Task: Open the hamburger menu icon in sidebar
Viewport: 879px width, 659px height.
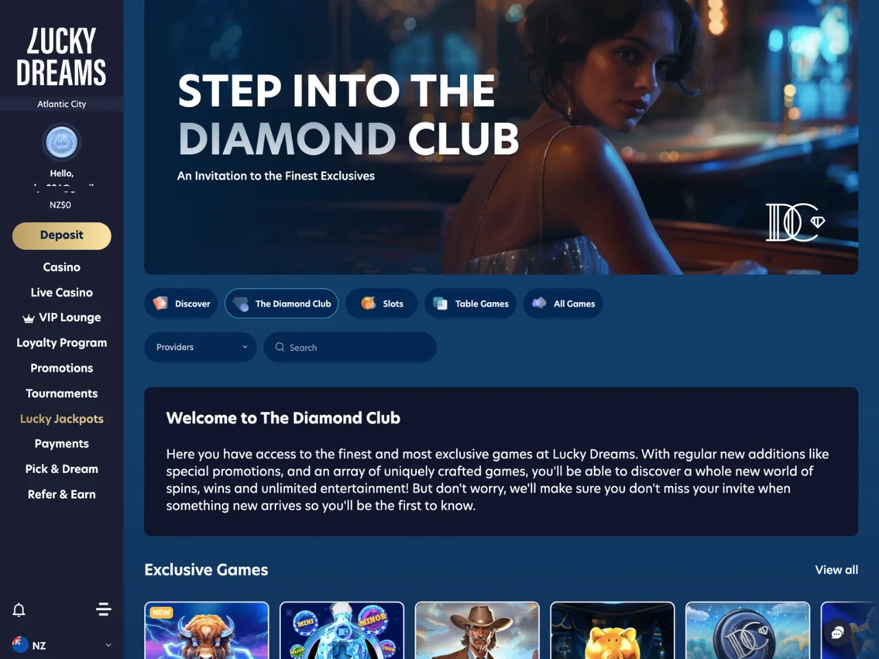Action: pos(104,609)
